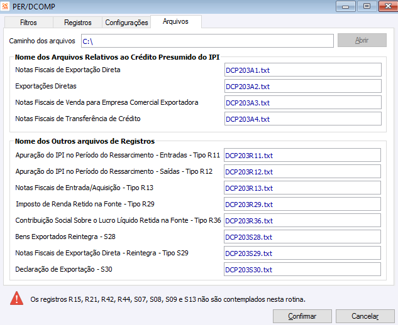
Task: Click the DCP203R12.txt input field
Action: (x=302, y=171)
